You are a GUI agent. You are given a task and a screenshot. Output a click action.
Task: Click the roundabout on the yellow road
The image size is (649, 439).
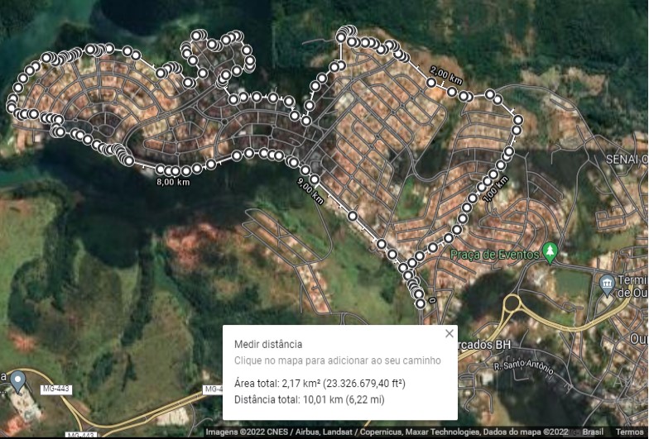512,303
